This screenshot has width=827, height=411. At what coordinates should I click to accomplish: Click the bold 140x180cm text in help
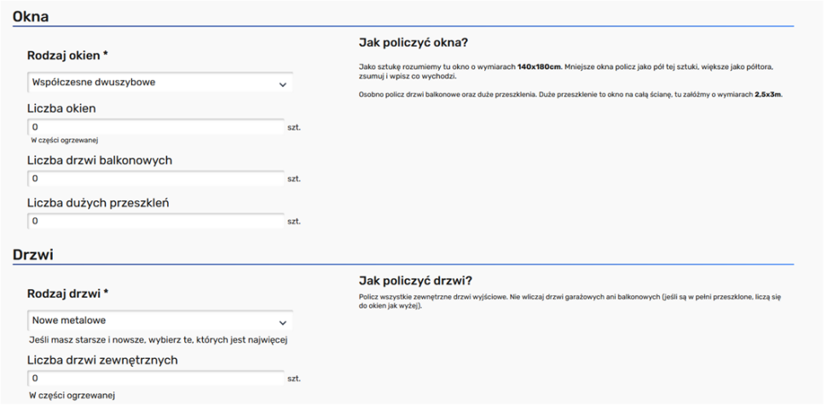539,67
